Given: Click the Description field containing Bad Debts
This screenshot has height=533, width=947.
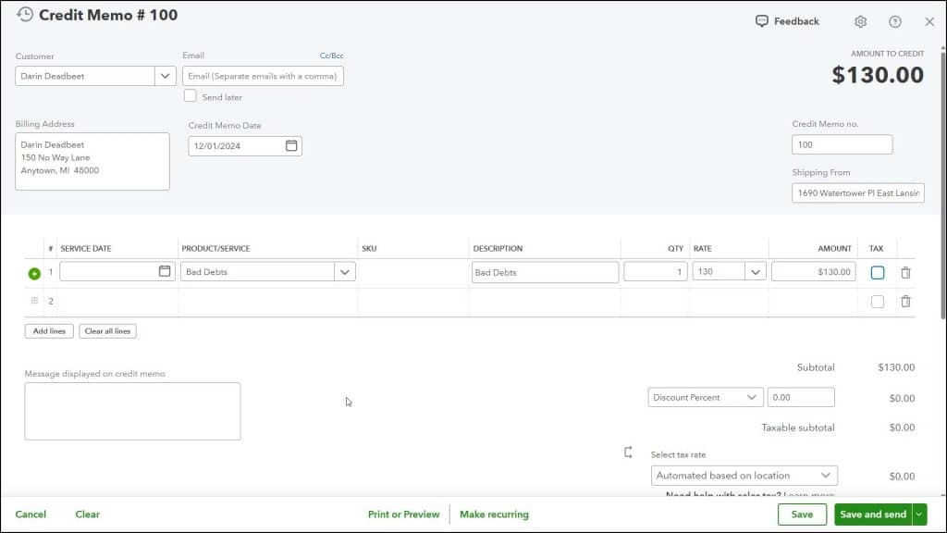Looking at the screenshot, I should (545, 272).
